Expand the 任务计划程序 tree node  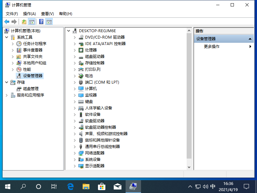click(x=13, y=44)
